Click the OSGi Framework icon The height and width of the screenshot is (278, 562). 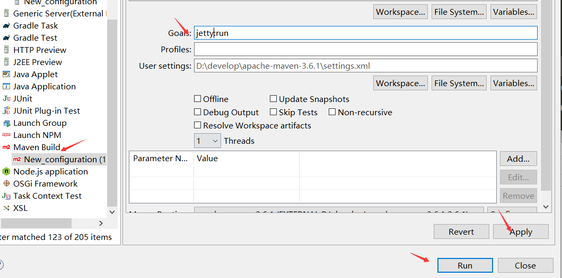click(x=6, y=184)
